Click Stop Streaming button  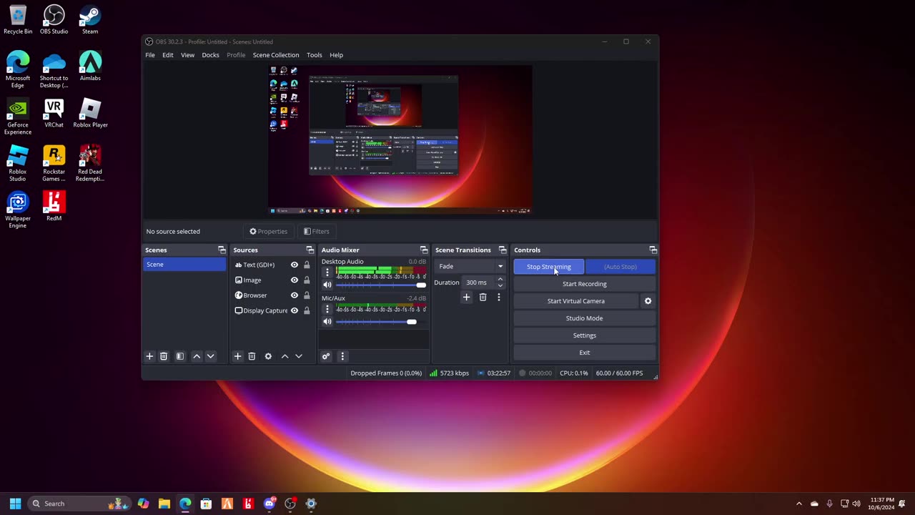coord(549,267)
